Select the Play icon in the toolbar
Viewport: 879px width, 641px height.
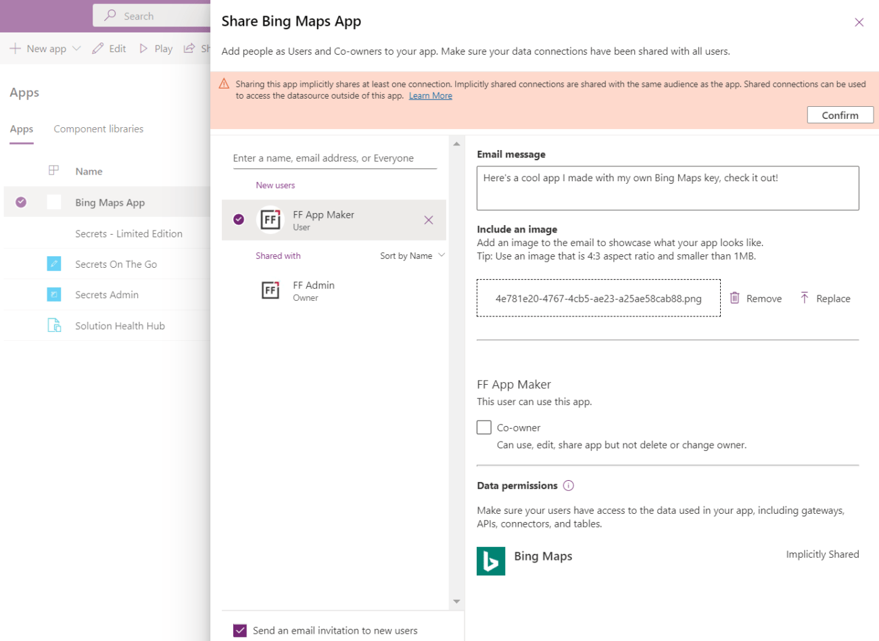pyautogui.click(x=143, y=48)
